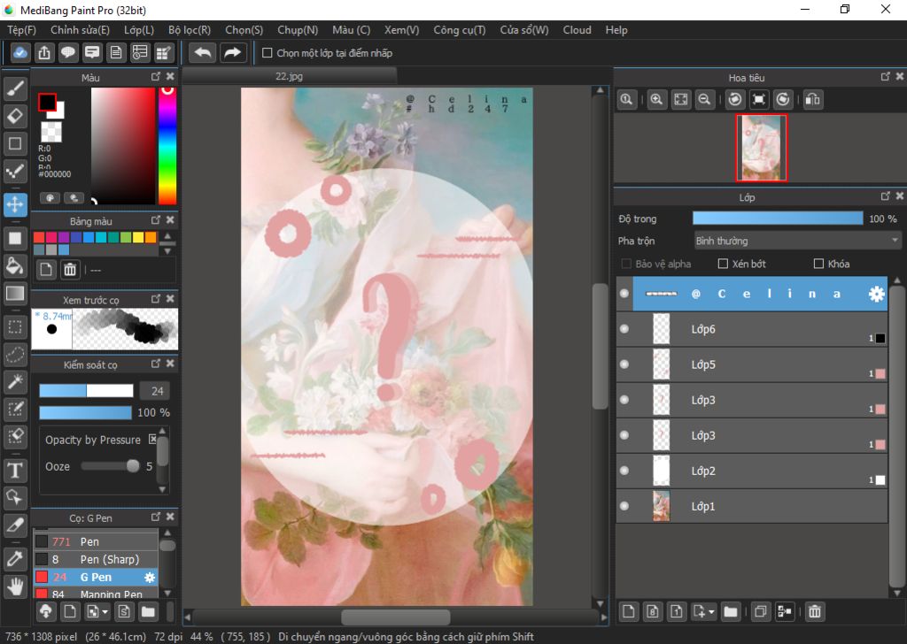Select the Mapping Pen brush

[96, 594]
